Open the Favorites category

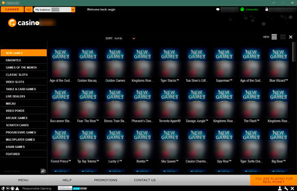pyautogui.click(x=24, y=60)
